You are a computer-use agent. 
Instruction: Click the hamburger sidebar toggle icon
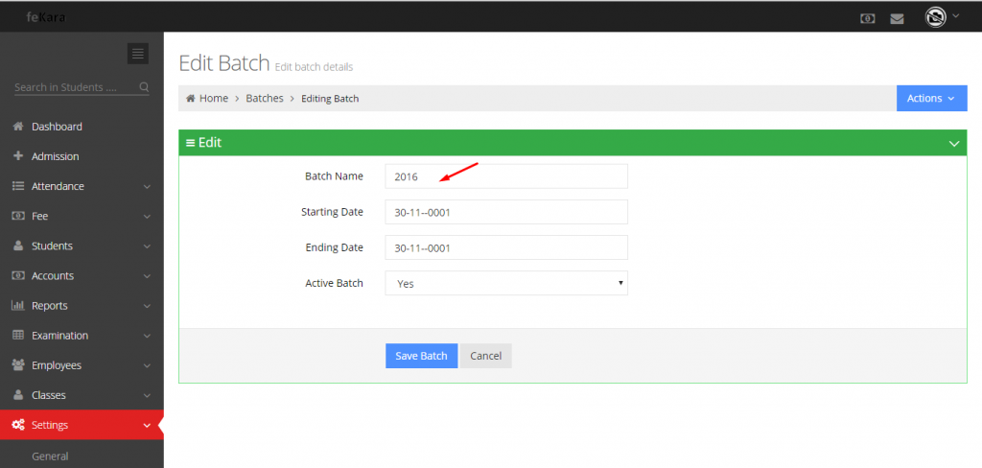[x=138, y=54]
